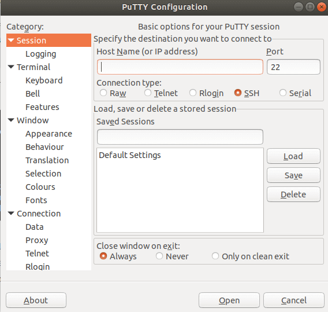The height and width of the screenshot is (312, 328).
Task: Select Default Settings in sessions list
Action: click(x=180, y=155)
